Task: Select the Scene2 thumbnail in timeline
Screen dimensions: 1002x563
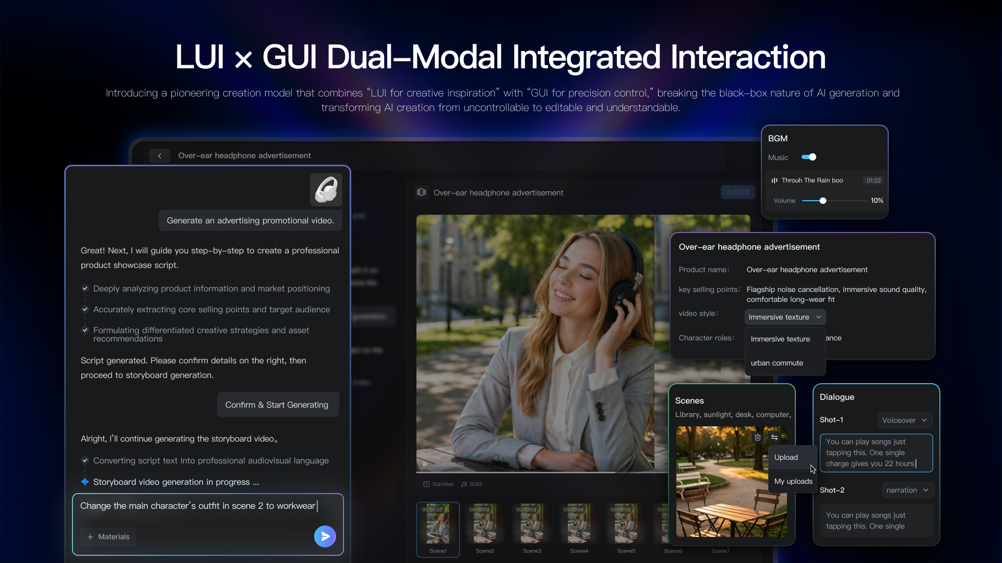Action: [x=485, y=529]
